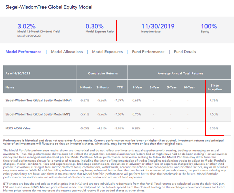234x193 pixels.
Task: Open the Fund Details tab
Action: click(185, 52)
